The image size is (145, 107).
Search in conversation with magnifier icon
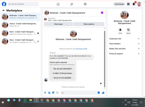click(x=128, y=30)
